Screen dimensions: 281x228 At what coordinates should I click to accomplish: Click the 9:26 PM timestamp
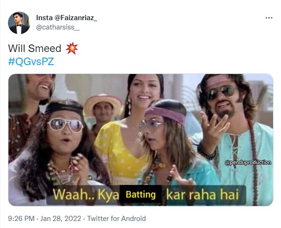point(21,219)
